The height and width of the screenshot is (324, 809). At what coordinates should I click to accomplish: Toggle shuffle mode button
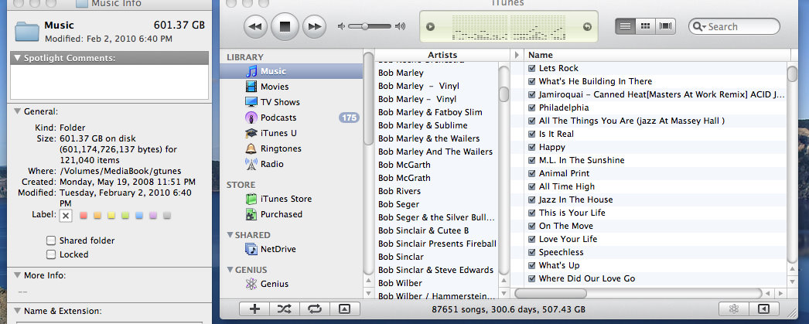(x=285, y=309)
